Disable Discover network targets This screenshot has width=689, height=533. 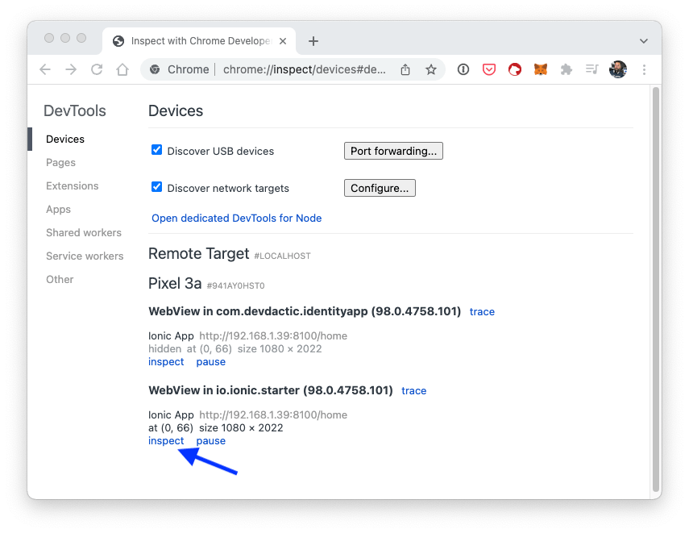pyautogui.click(x=156, y=187)
